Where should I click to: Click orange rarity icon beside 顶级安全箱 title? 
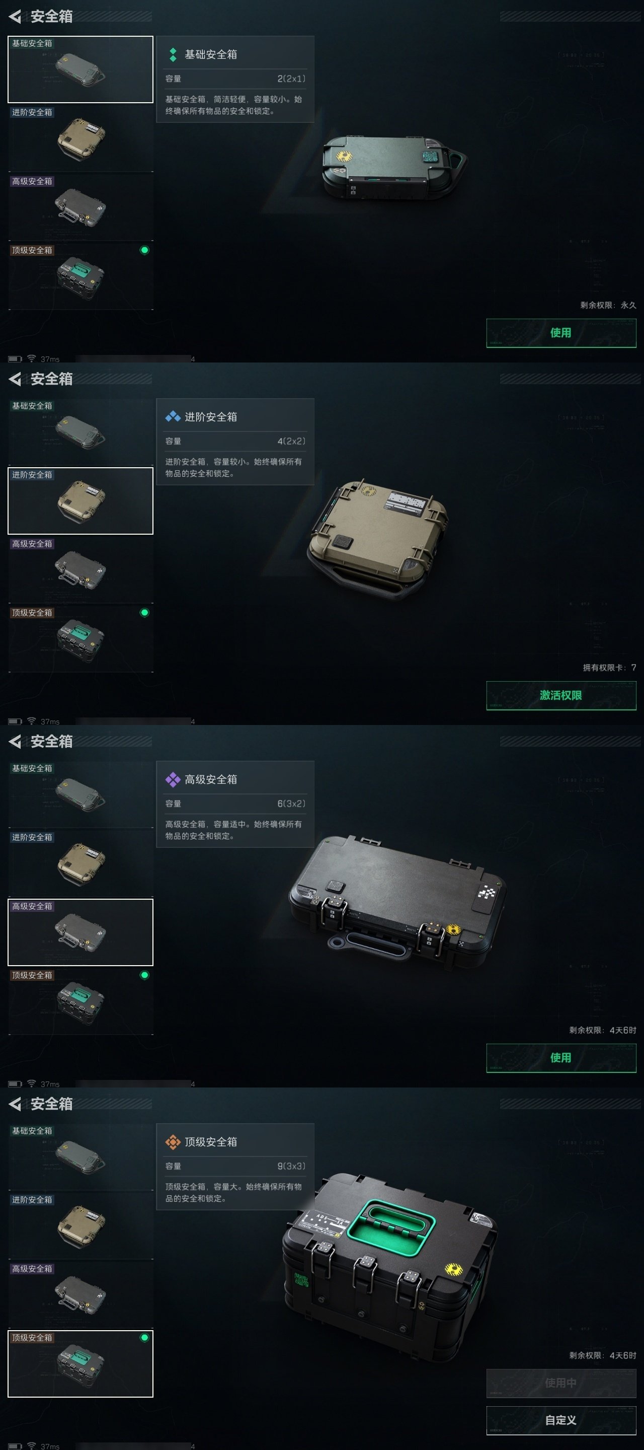pyautogui.click(x=173, y=1142)
